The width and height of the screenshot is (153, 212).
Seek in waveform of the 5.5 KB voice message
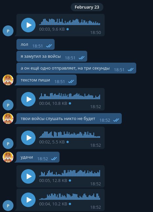click(70, 135)
